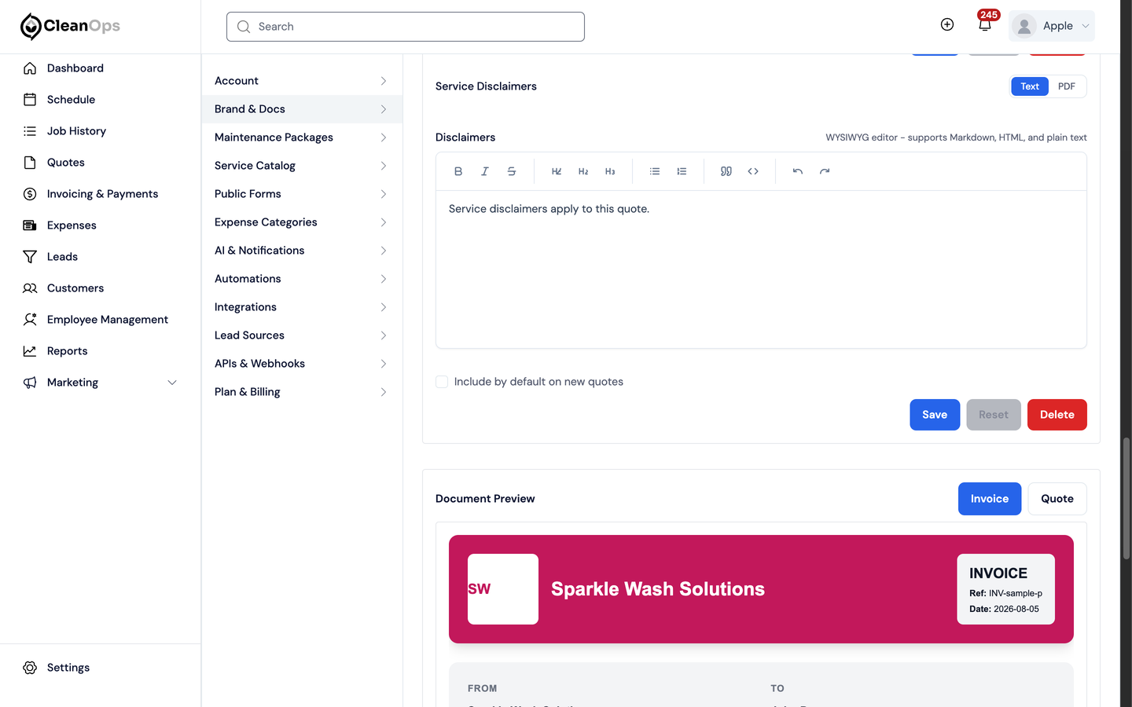Open Maintenance Packages settings
The width and height of the screenshot is (1132, 707).
[302, 137]
